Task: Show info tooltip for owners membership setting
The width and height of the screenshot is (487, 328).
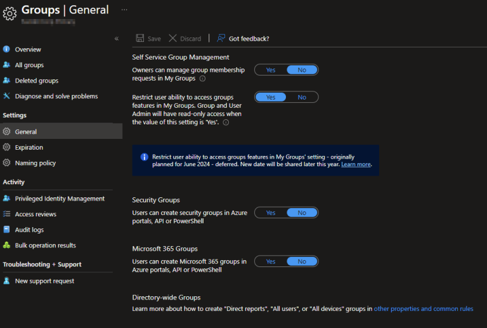Action: coord(202,79)
